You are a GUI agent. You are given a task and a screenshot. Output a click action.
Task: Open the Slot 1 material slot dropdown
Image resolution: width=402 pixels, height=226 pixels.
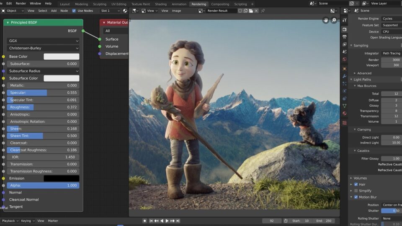(110, 11)
